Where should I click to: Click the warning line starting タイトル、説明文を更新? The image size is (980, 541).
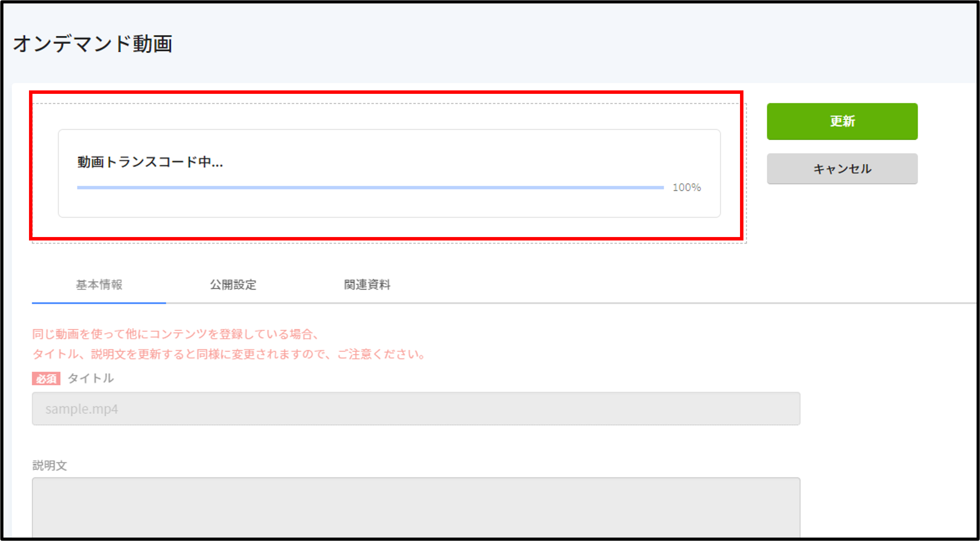tap(229, 354)
